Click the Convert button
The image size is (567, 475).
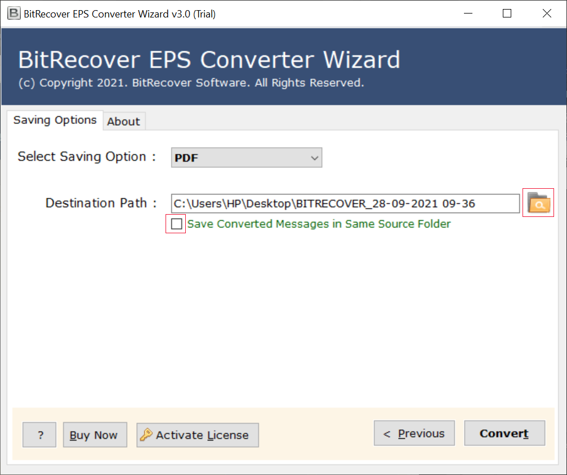pyautogui.click(x=505, y=433)
